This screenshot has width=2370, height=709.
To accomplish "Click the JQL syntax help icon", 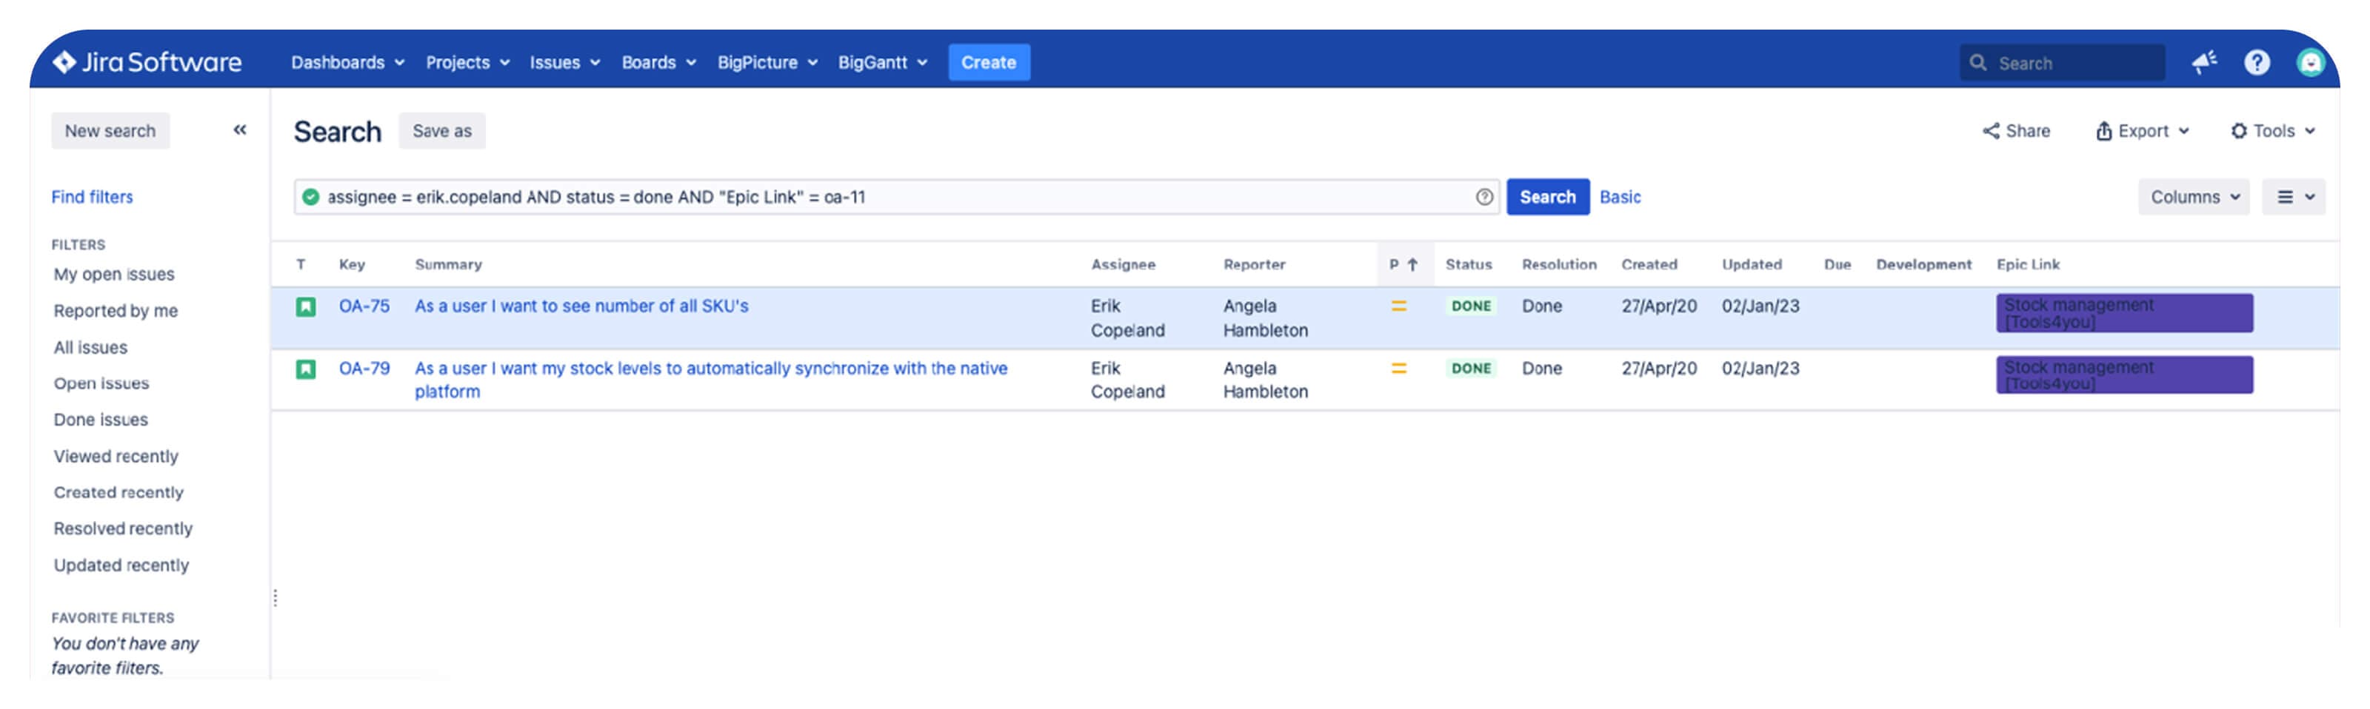I will (x=1484, y=197).
